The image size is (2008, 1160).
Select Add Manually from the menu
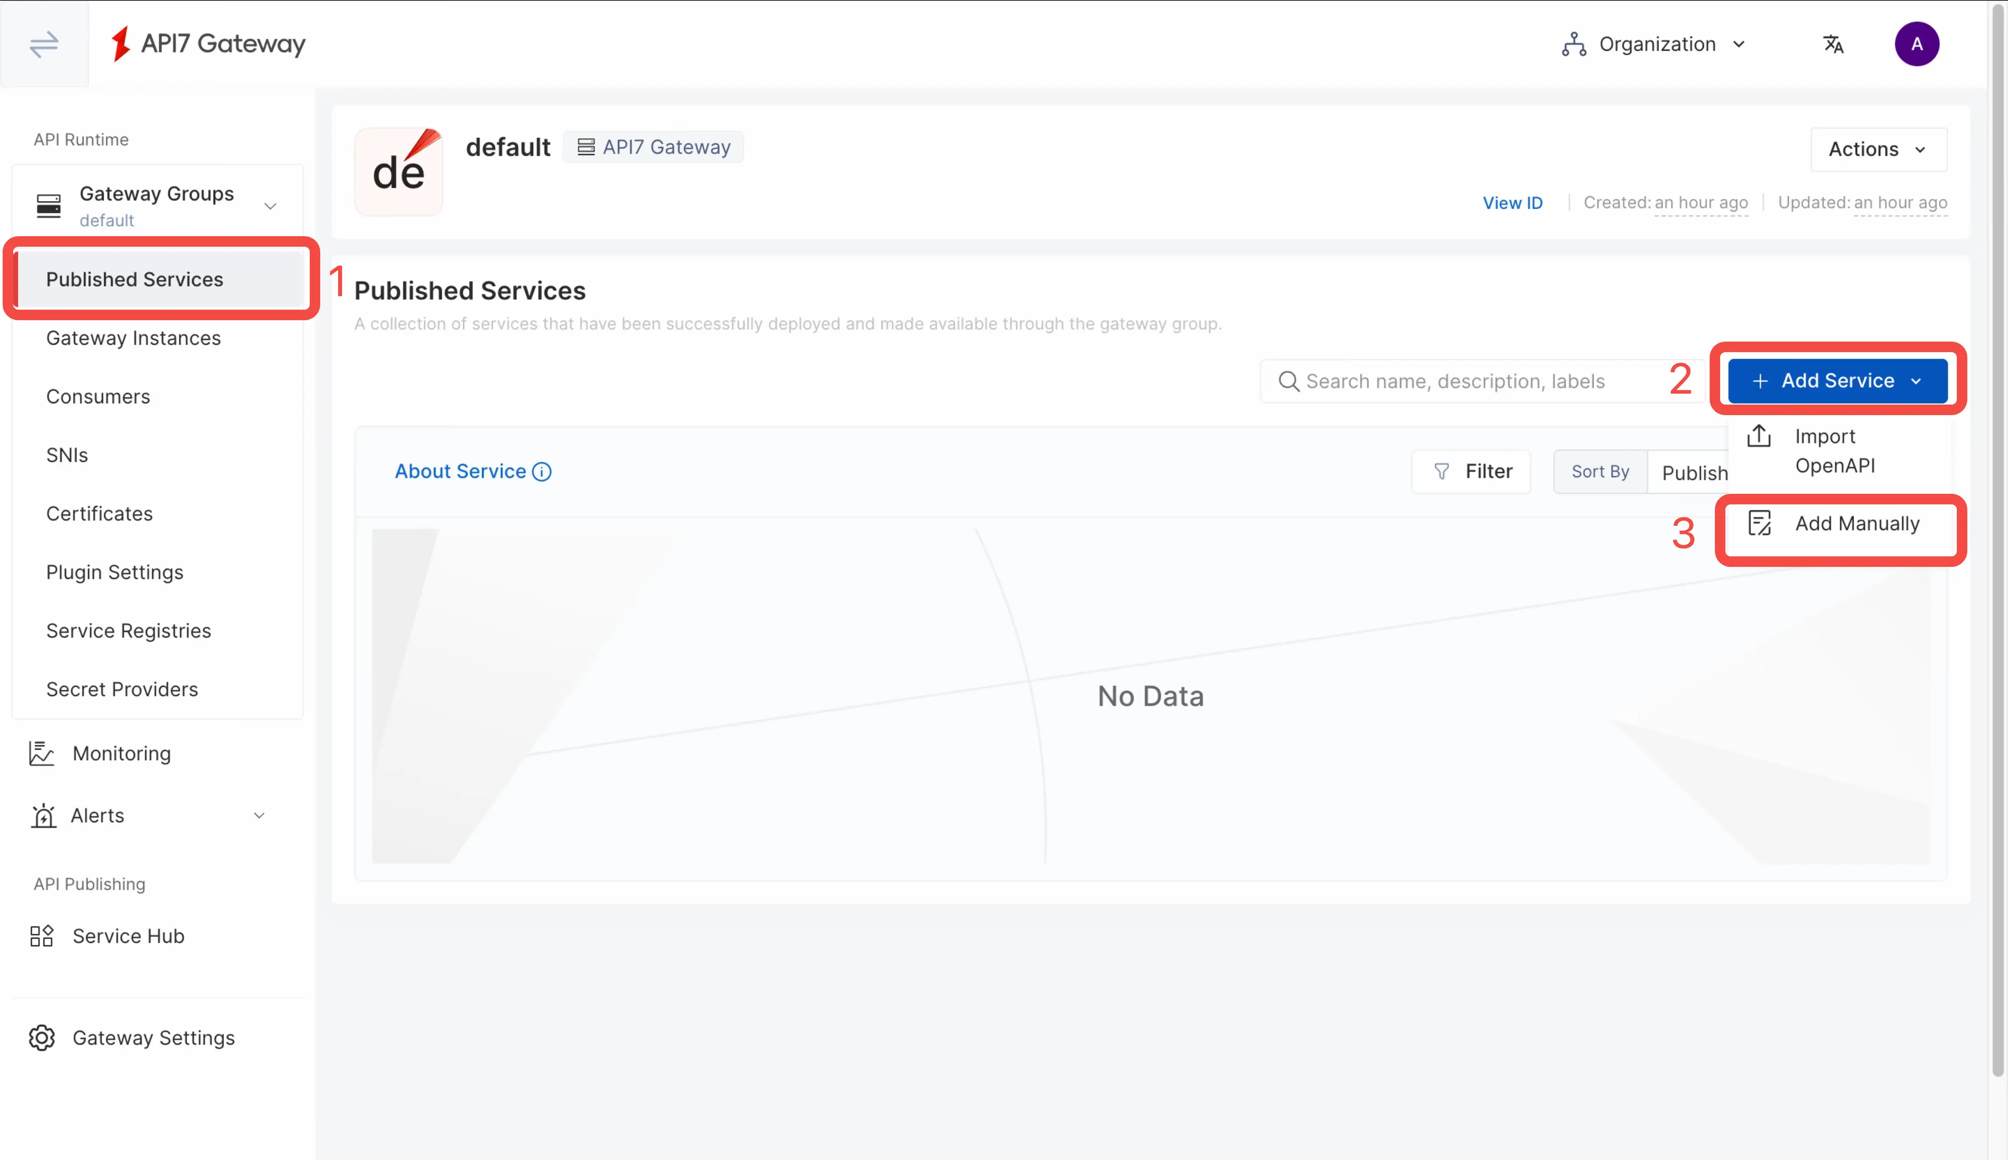click(x=1857, y=524)
